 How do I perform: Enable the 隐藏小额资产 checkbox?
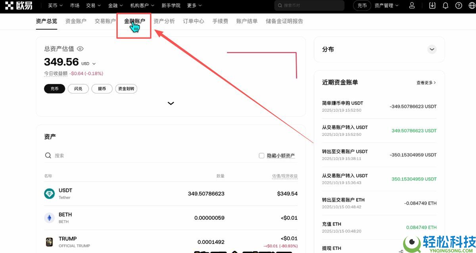click(x=261, y=155)
